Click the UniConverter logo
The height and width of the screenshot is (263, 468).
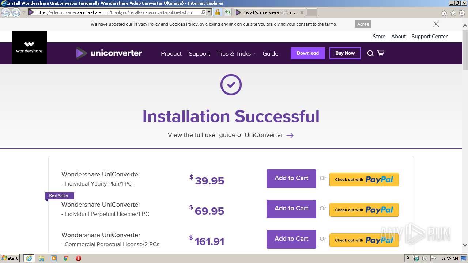(x=109, y=53)
